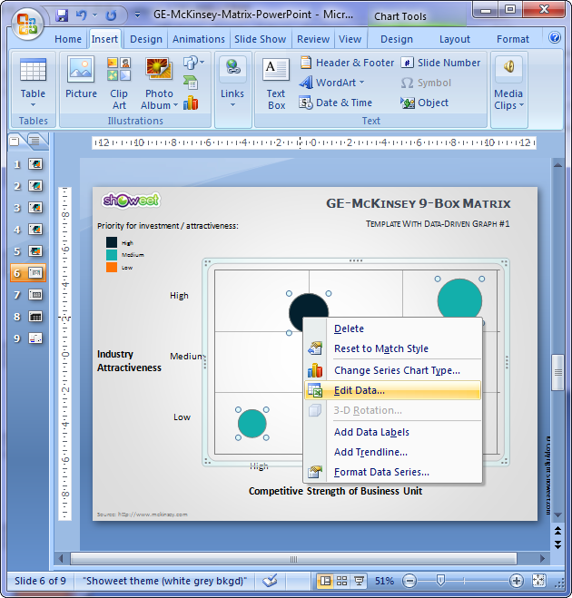Image resolution: width=572 pixels, height=598 pixels.
Task: Switch to the Home tab
Action: click(x=68, y=39)
